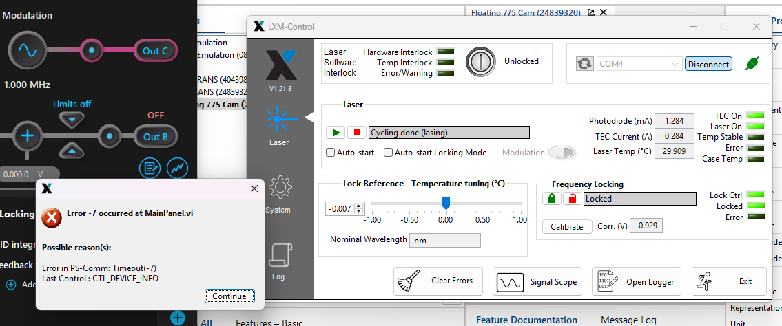Click the large blue plus button at bottom

click(x=178, y=317)
